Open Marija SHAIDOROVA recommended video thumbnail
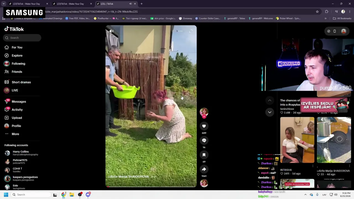Viewport: 354px width, 199px height. [x=334, y=140]
